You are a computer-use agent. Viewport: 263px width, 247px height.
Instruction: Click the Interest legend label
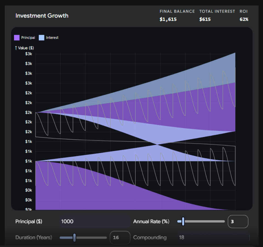[x=52, y=38]
